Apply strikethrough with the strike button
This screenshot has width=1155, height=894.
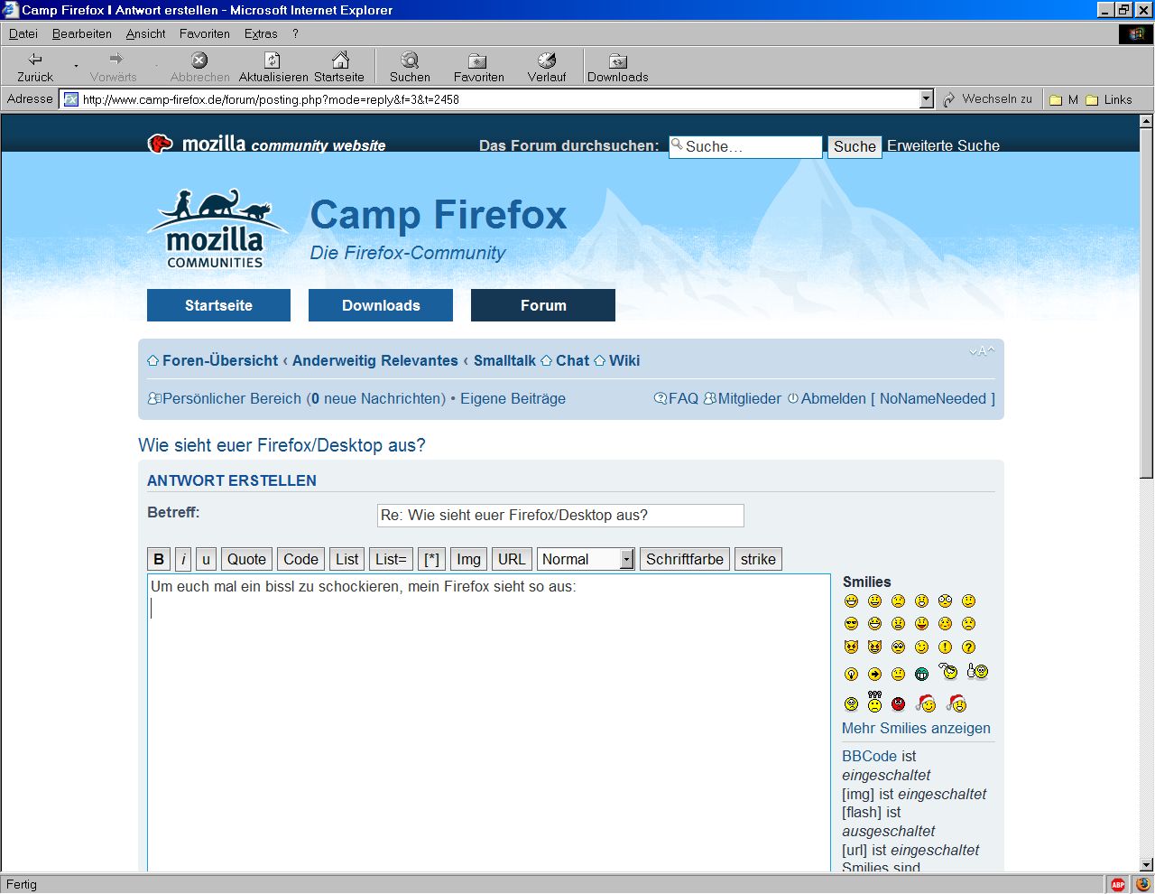758,559
